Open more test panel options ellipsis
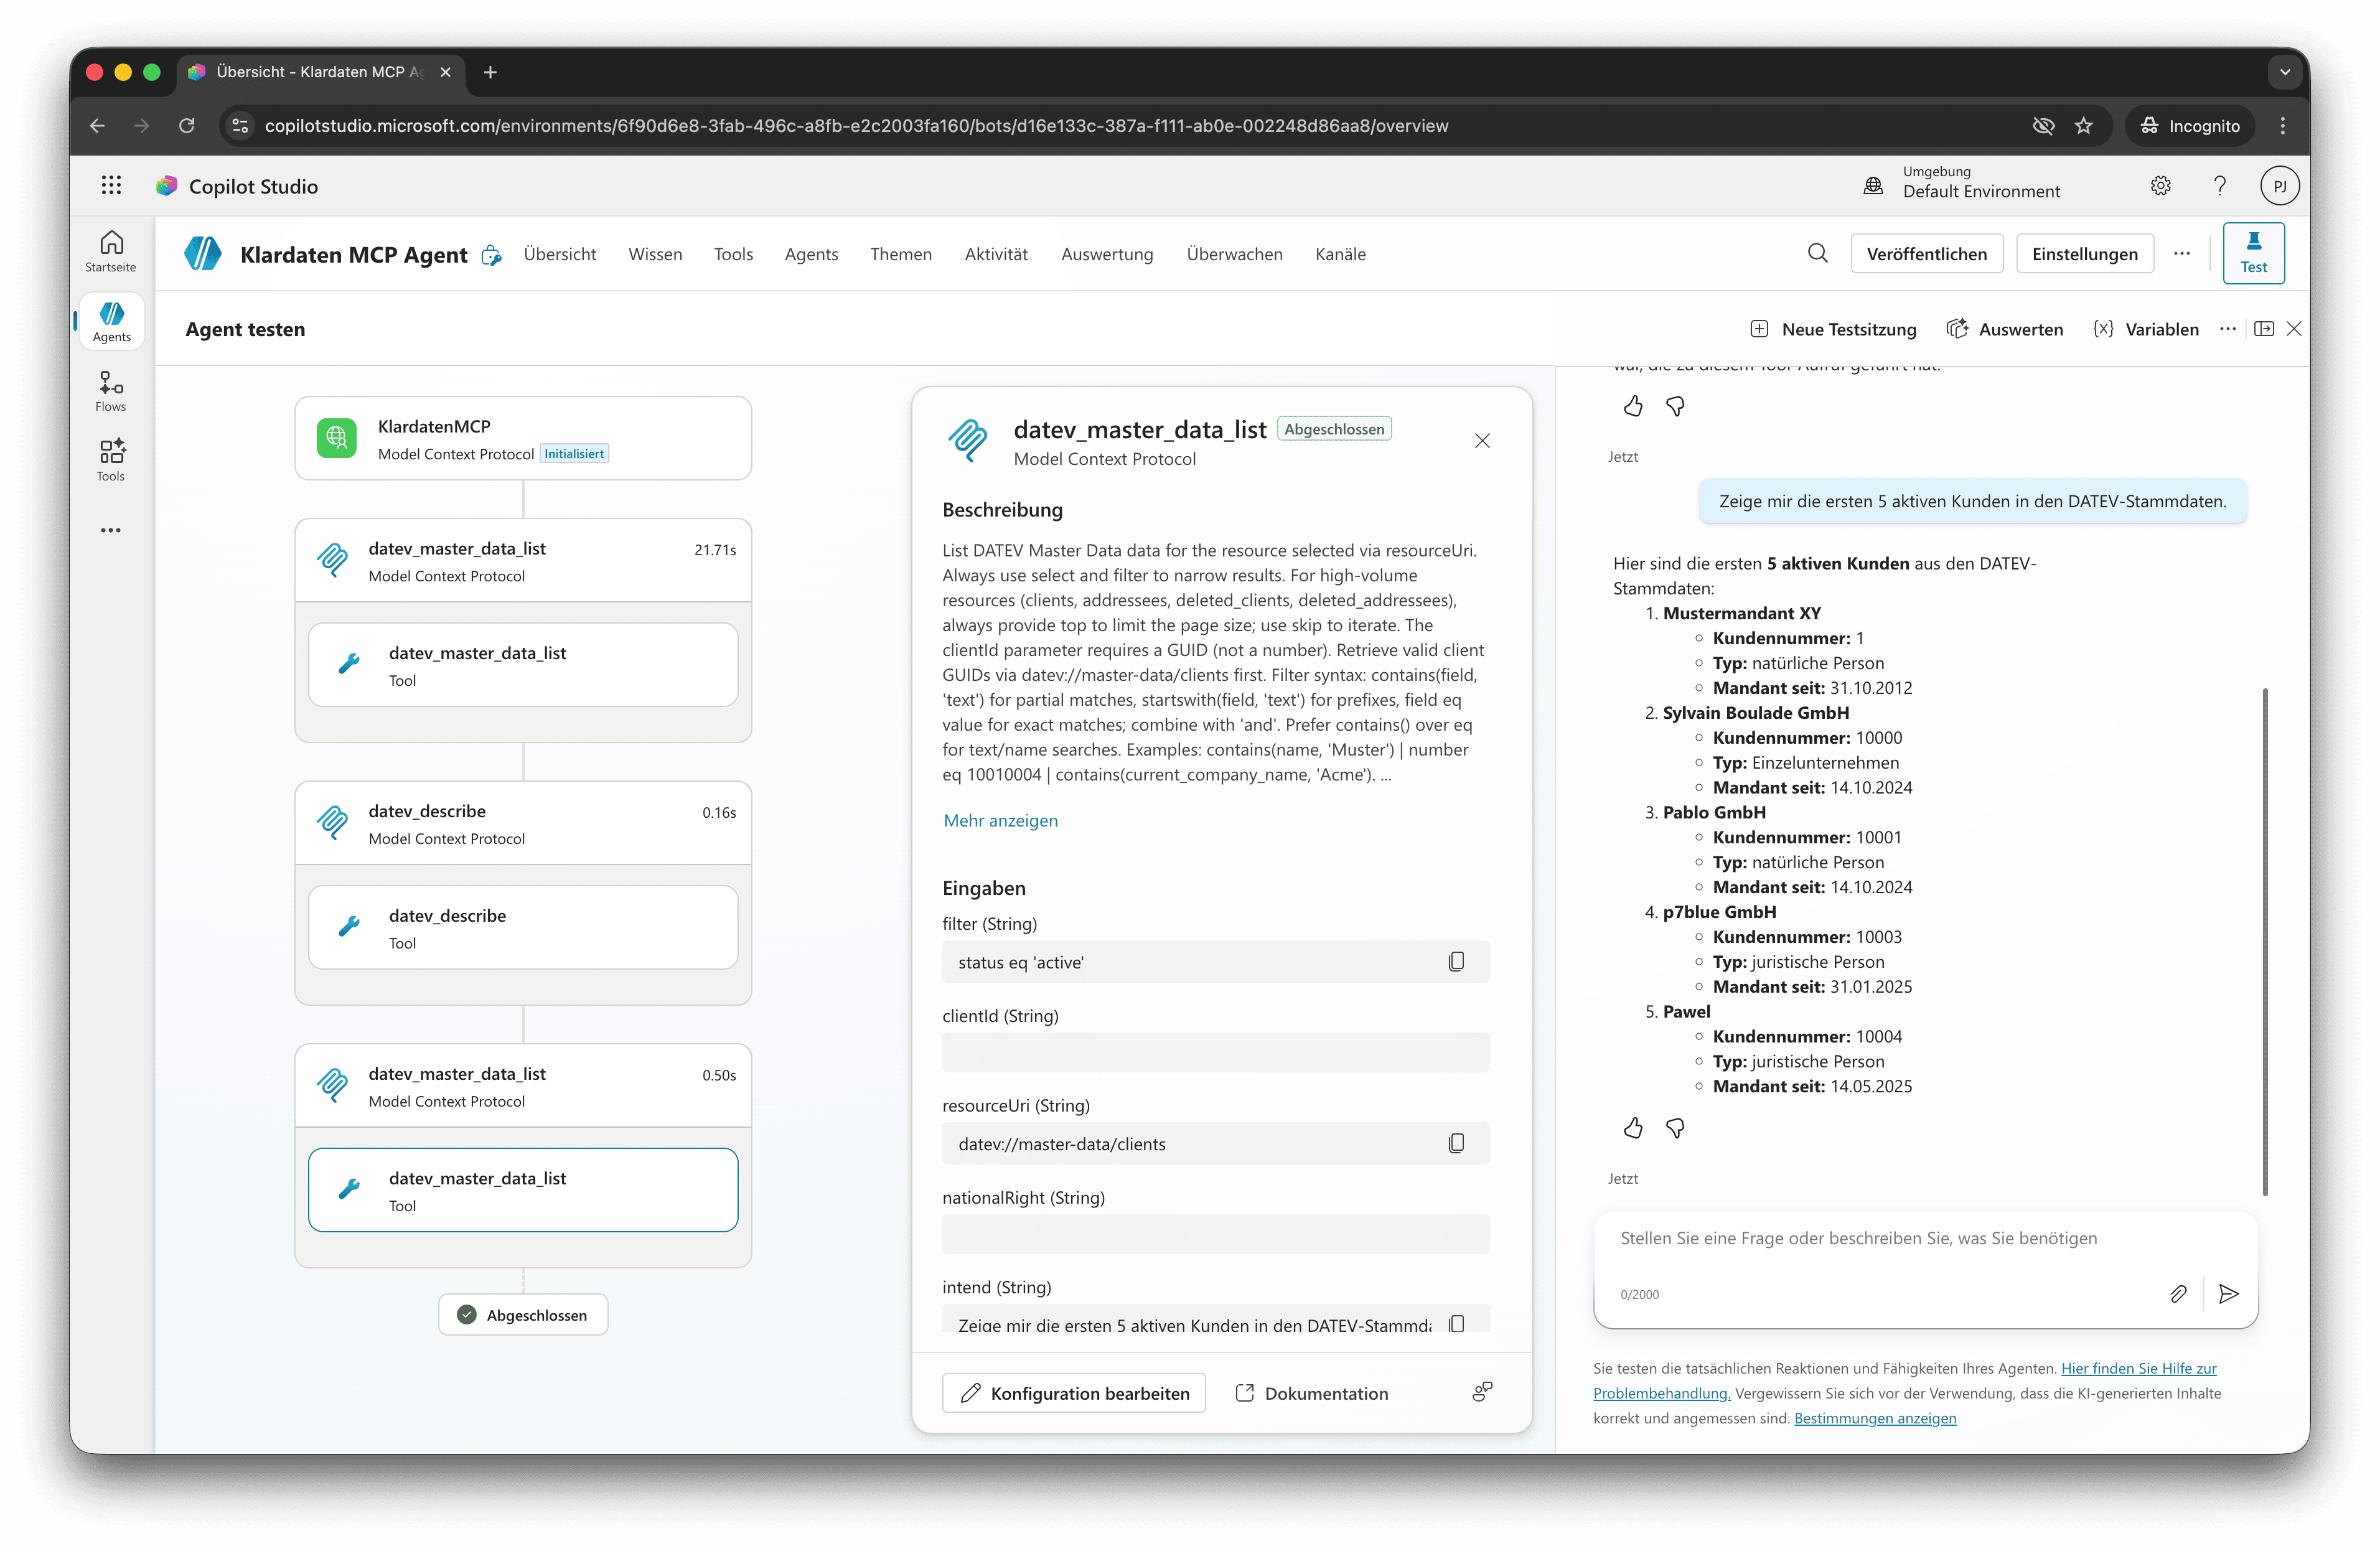The image size is (2380, 1546). (2227, 329)
